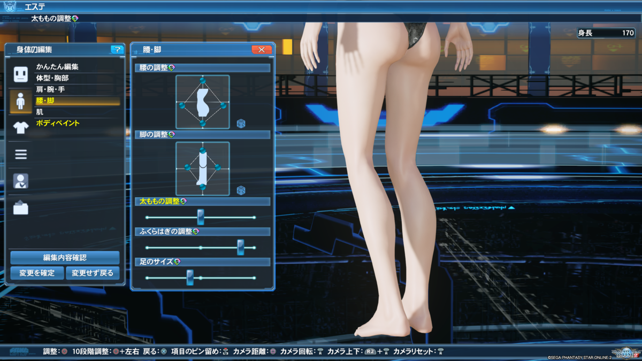Click the ふくらはぎの調整 section header

click(x=203, y=232)
